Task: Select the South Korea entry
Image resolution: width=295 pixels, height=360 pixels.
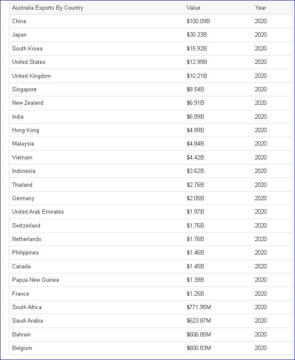Action: point(27,48)
